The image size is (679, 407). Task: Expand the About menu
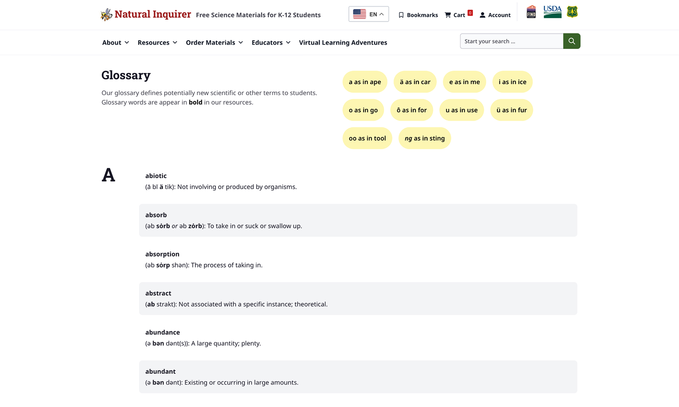(115, 42)
